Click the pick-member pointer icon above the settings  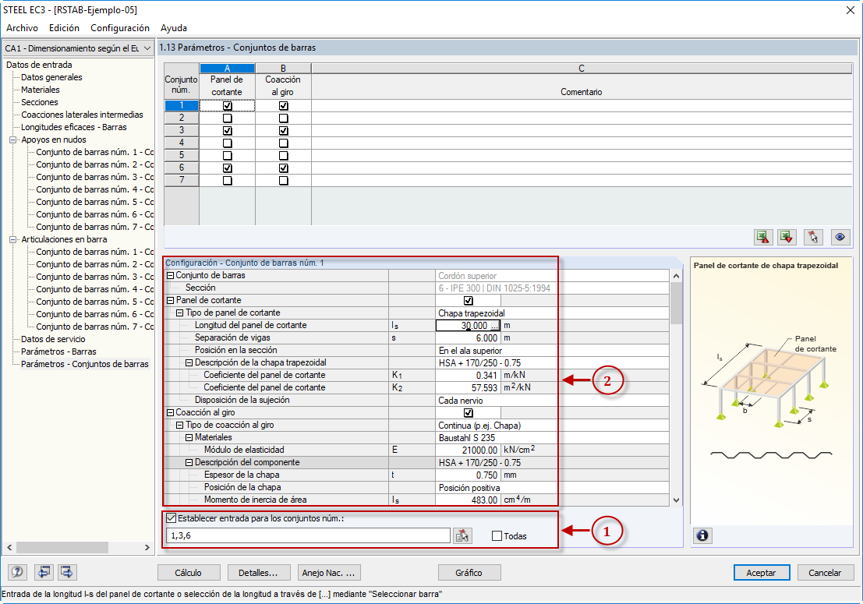point(813,237)
